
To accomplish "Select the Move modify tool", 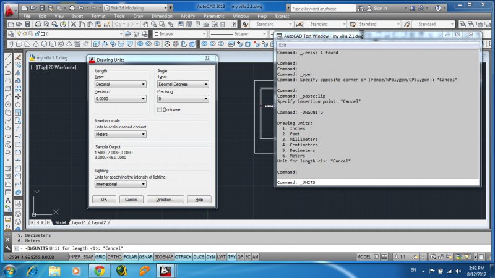I will (x=18, y=96).
